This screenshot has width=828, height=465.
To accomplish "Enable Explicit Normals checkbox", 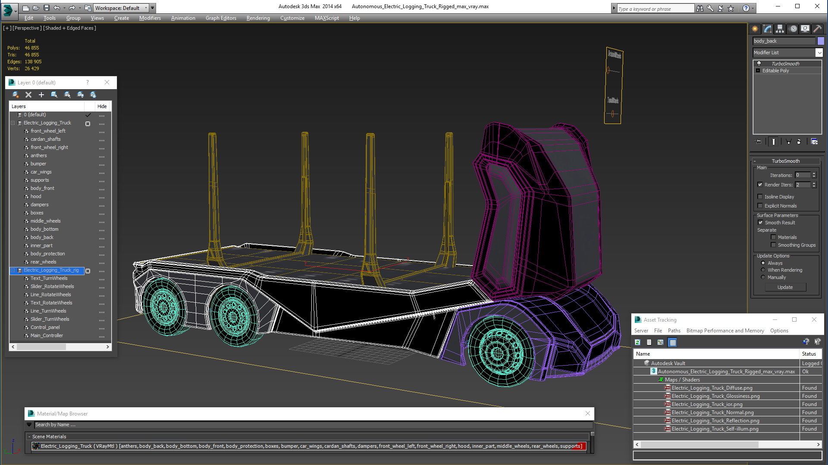I will 760,206.
